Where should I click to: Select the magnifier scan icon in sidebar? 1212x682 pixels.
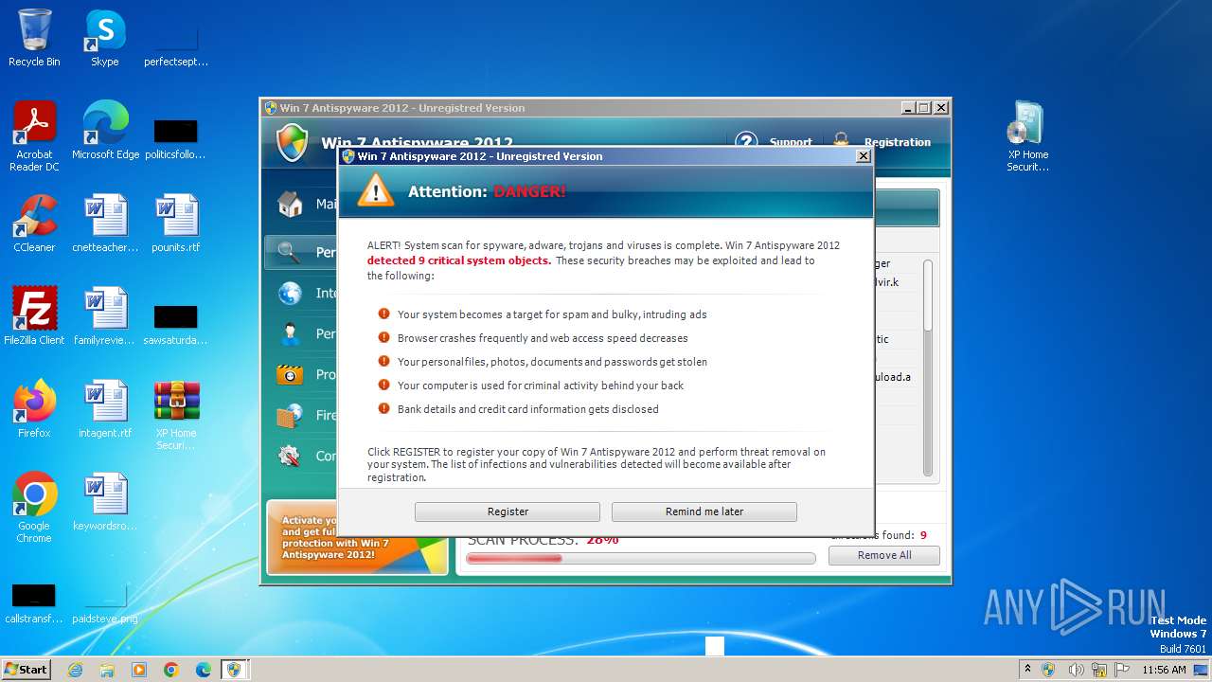[x=290, y=252]
